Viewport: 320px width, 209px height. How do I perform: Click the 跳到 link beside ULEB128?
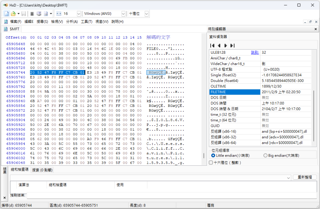pos(255,53)
